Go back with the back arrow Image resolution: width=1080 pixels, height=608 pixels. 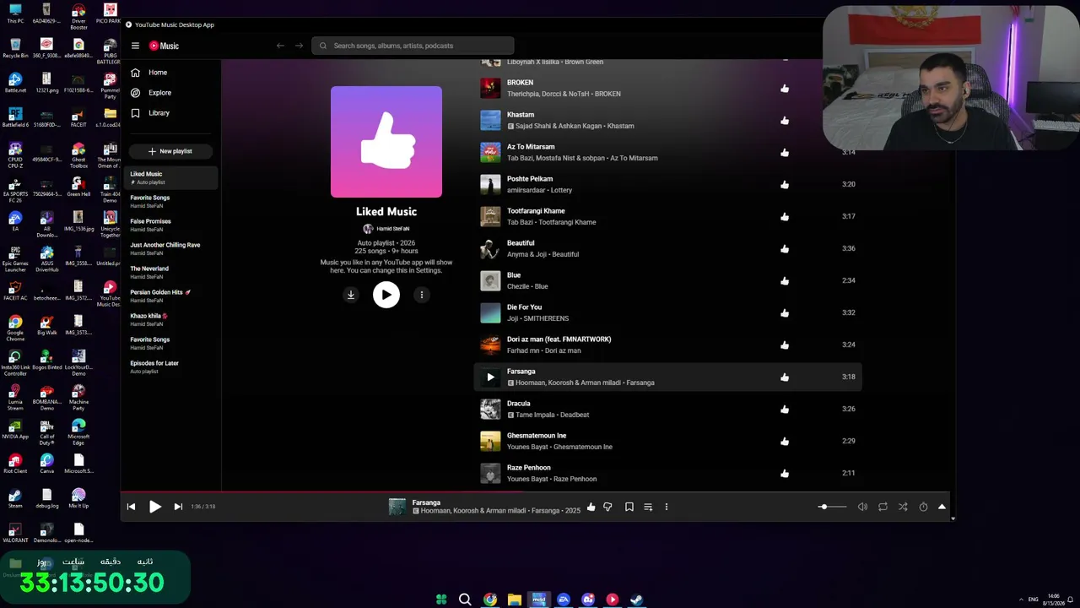click(280, 46)
